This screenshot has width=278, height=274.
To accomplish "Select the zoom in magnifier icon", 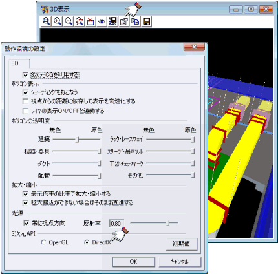I will [x=57, y=21].
